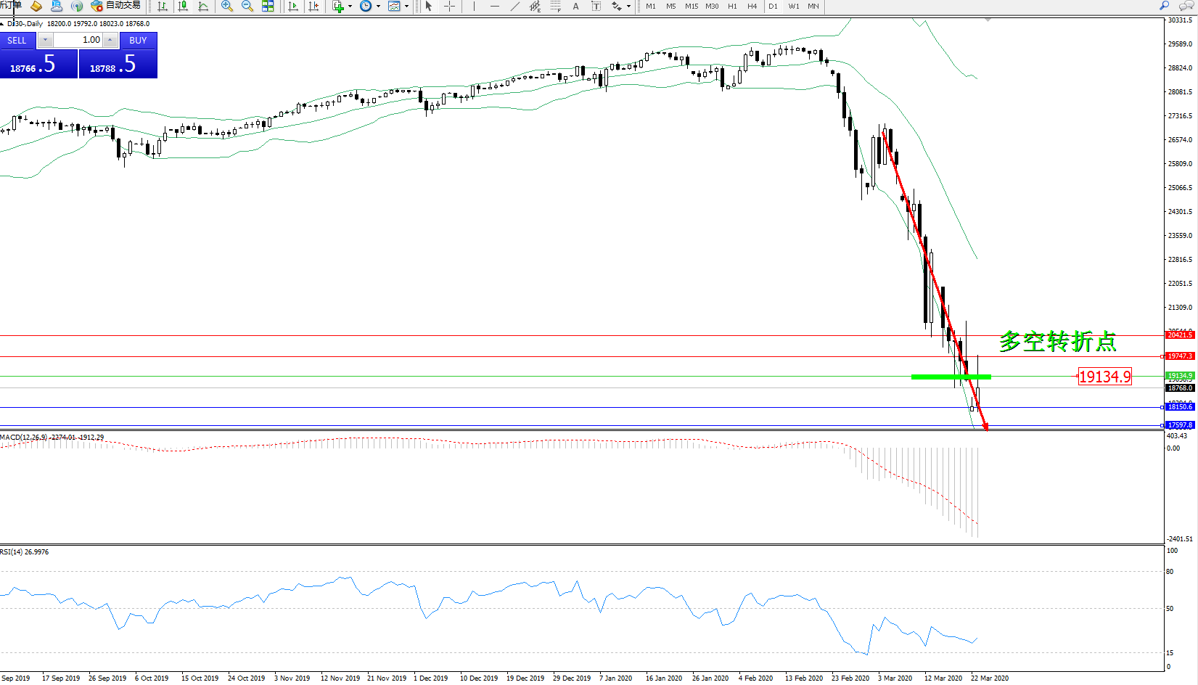Switch chart to bar chart display

coord(163,7)
